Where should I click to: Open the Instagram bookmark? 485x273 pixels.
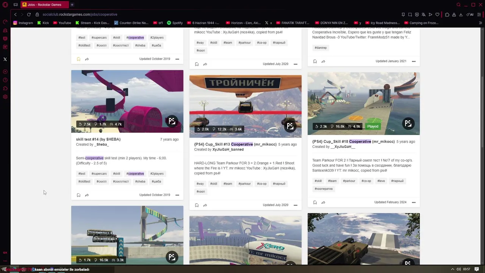[x=23, y=23]
